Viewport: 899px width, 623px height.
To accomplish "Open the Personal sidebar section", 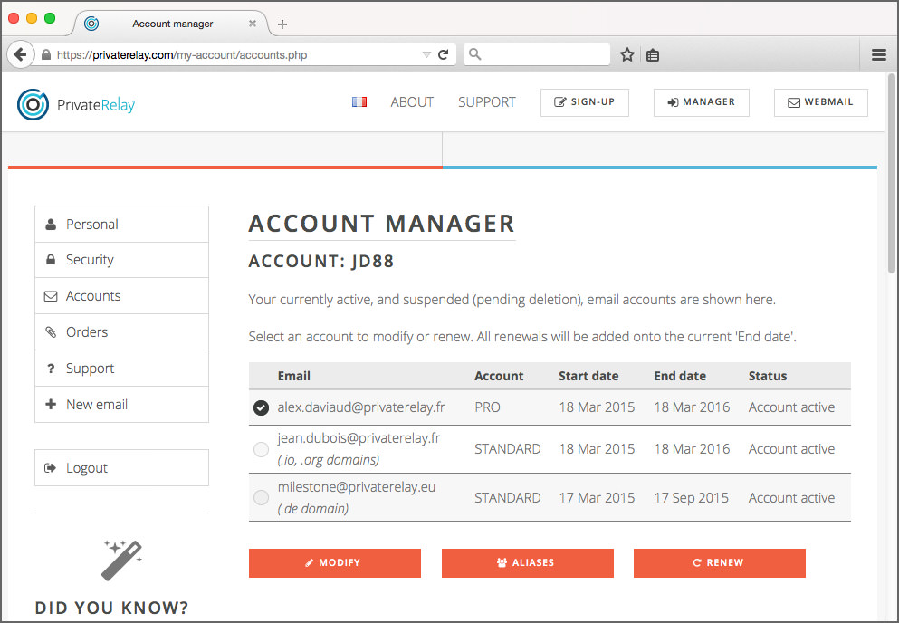I will [121, 225].
